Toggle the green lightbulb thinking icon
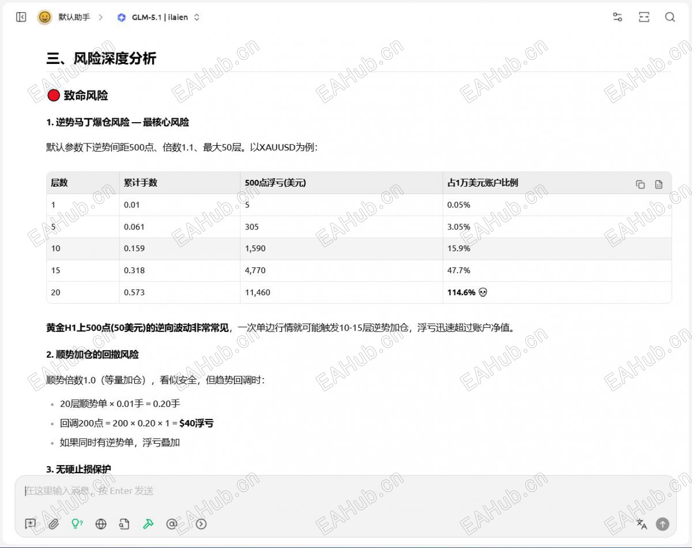This screenshot has width=692, height=548. [77, 524]
